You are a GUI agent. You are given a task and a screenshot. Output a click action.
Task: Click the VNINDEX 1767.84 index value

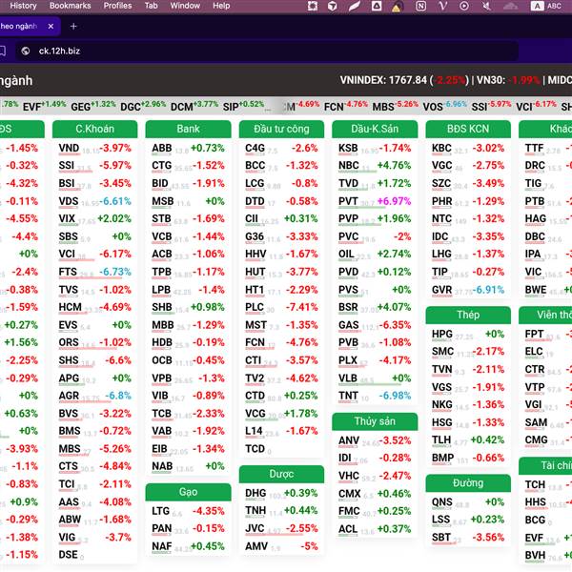tap(383, 80)
